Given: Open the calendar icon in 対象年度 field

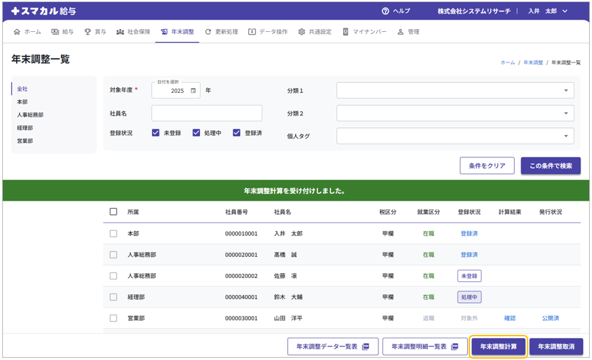Looking at the screenshot, I should pyautogui.click(x=193, y=91).
